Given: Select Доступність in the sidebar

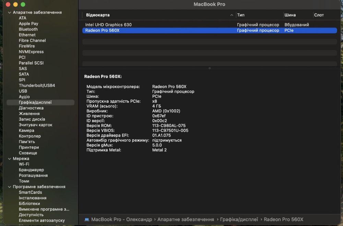Looking at the screenshot, I should tap(31, 215).
